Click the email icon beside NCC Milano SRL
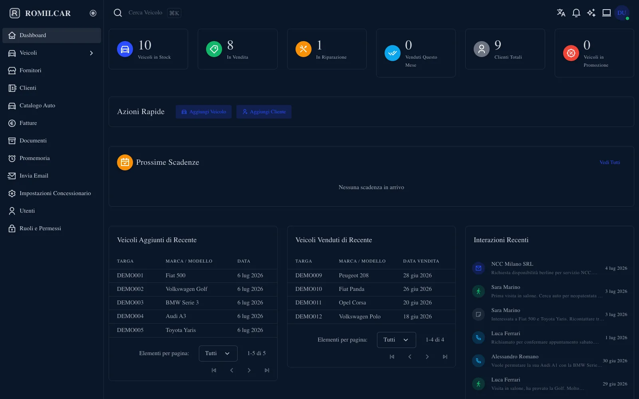 click(478, 268)
